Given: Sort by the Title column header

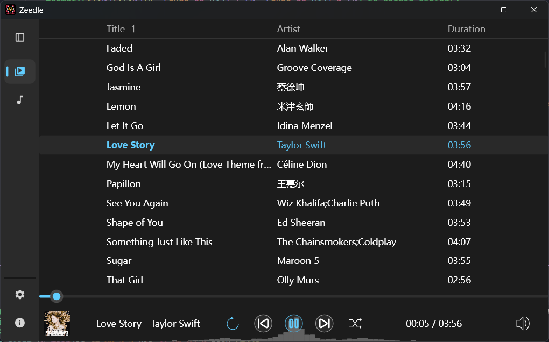Looking at the screenshot, I should point(116,29).
